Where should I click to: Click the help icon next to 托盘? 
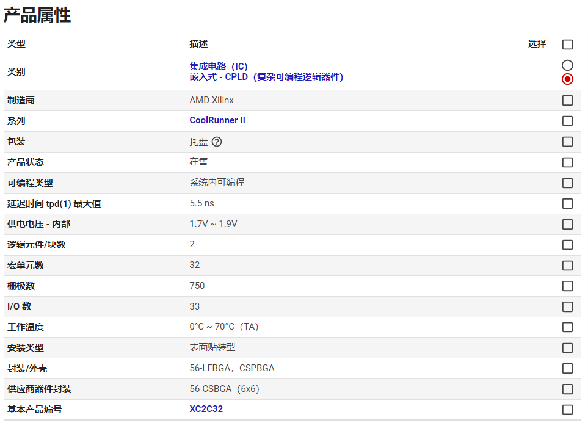click(217, 142)
